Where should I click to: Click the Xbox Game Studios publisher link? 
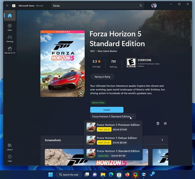click(x=107, y=51)
